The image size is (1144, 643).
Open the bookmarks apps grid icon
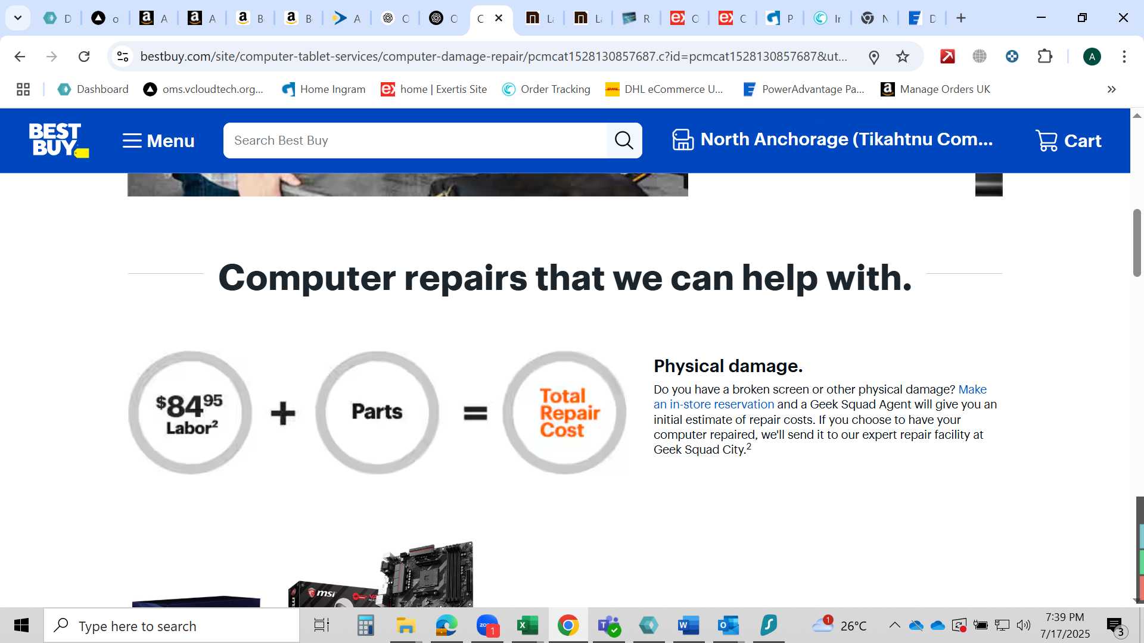click(23, 89)
